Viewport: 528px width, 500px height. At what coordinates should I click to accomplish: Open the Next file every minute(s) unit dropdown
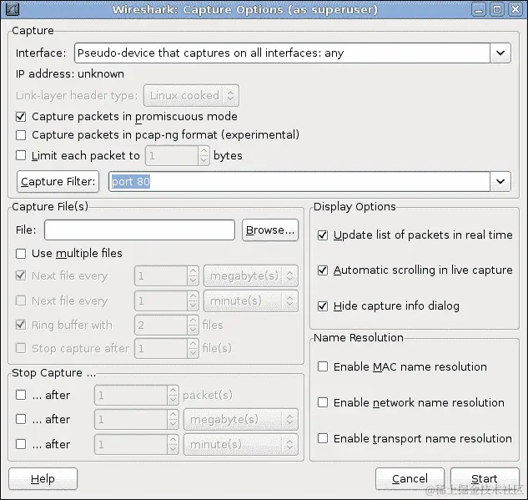[251, 301]
